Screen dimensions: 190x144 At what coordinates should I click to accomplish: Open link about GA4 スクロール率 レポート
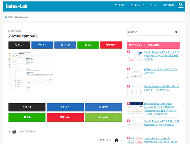tap(161, 123)
